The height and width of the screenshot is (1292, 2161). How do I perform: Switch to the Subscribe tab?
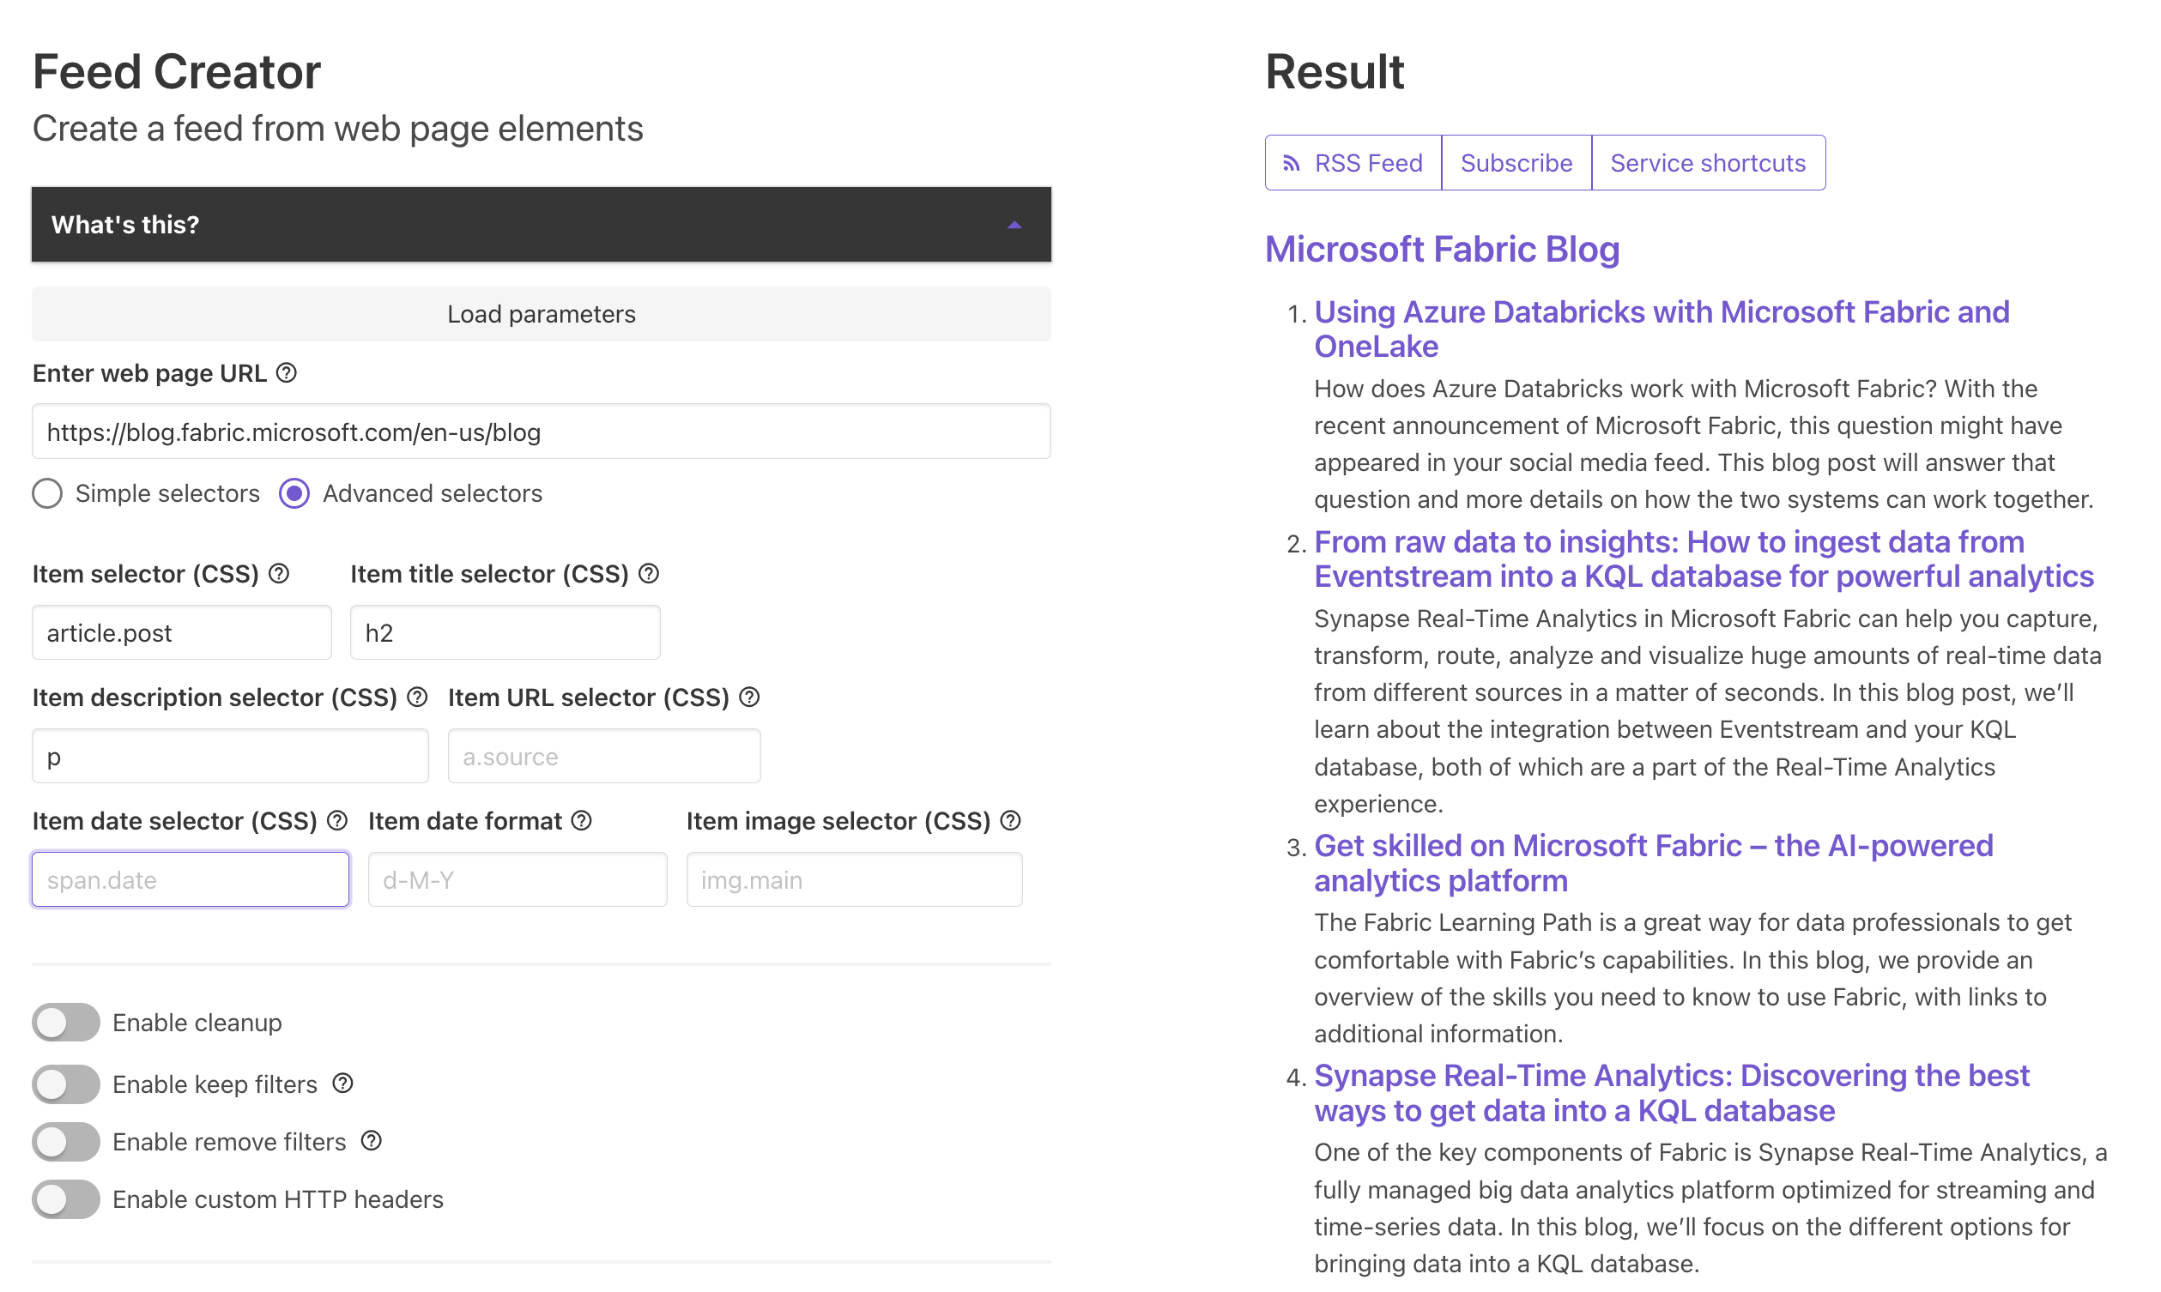[1516, 163]
